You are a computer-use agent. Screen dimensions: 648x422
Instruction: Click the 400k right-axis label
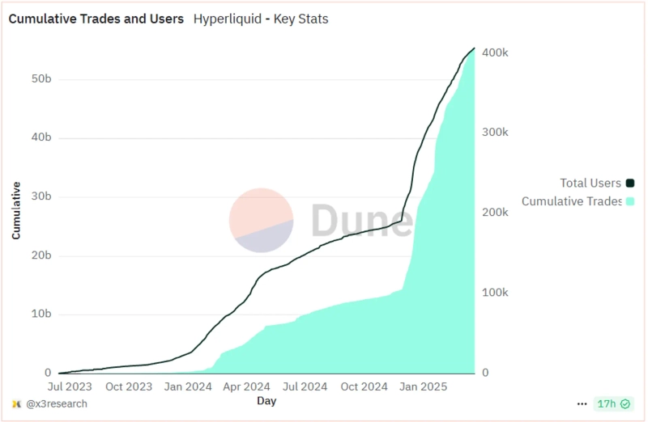point(494,53)
